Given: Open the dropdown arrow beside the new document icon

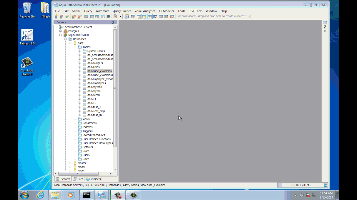Looking at the screenshot, I should [120, 17].
